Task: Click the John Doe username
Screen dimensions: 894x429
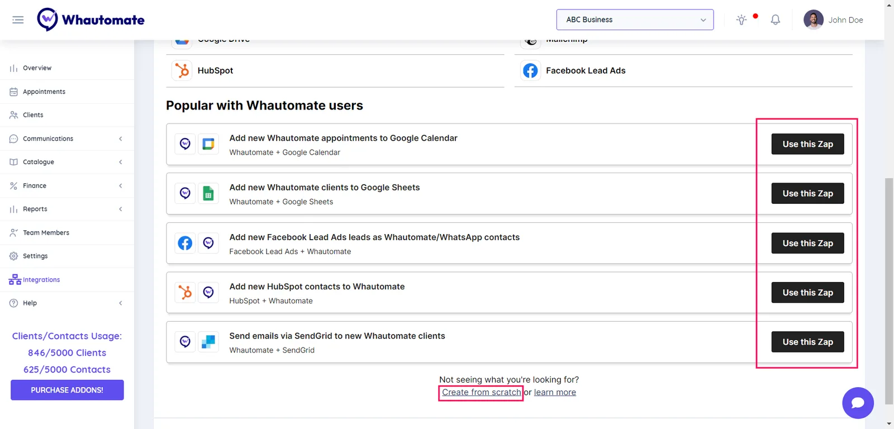Action: 845,20
